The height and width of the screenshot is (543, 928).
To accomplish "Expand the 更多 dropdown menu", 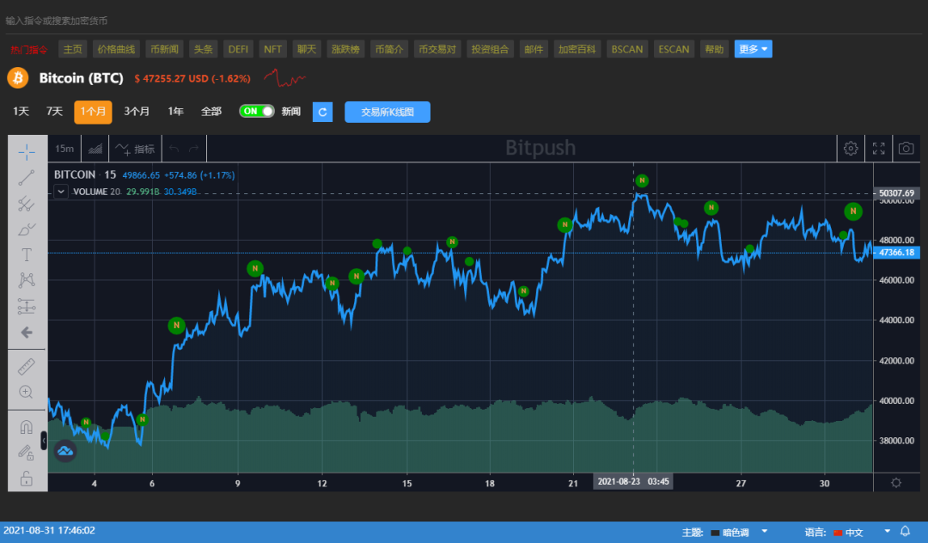I will click(x=753, y=49).
